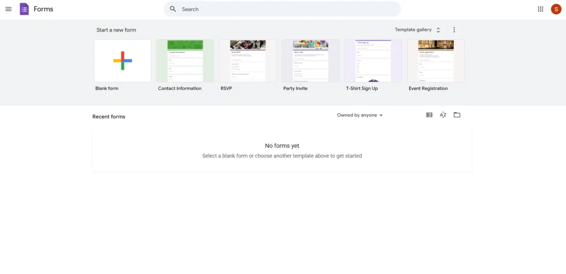Create a new Blank form
Screen dimensions: 566x274
(x=123, y=61)
